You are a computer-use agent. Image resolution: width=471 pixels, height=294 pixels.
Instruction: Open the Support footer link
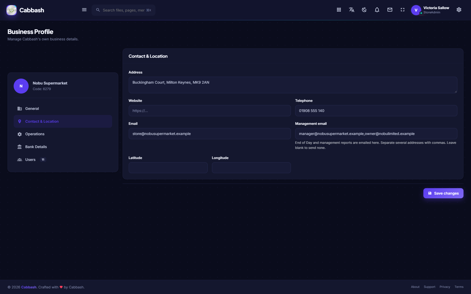(429, 287)
